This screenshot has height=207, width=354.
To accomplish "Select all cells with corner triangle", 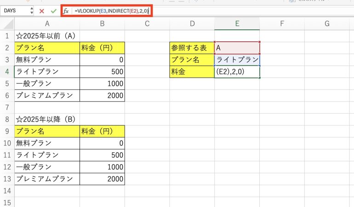I will tap(7, 24).
